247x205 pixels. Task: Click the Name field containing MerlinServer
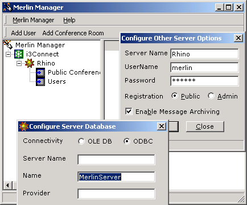click(x=116, y=177)
